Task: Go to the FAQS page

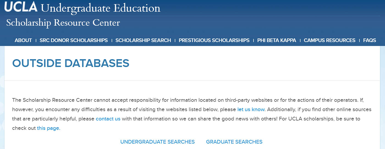Action: (x=370, y=40)
